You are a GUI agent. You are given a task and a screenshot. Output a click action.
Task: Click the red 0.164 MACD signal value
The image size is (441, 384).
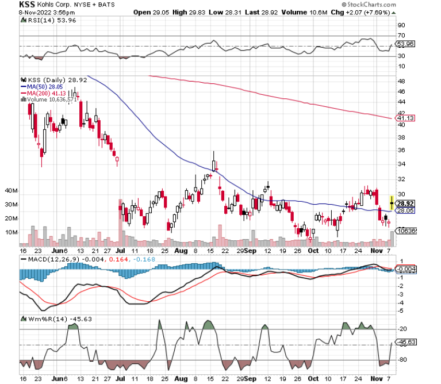pos(118,259)
